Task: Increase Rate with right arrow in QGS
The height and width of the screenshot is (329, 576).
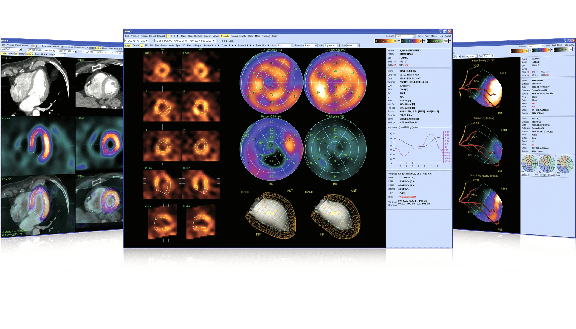Action: pos(269,46)
